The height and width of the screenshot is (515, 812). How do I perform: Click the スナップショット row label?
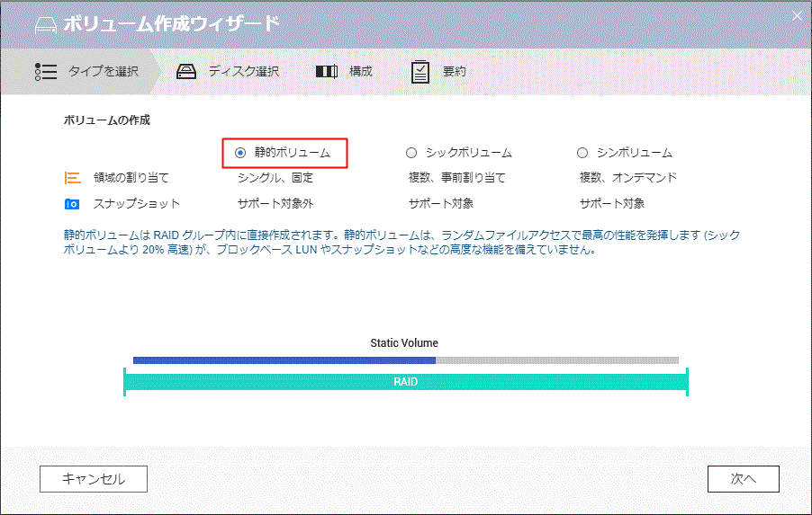(137, 204)
